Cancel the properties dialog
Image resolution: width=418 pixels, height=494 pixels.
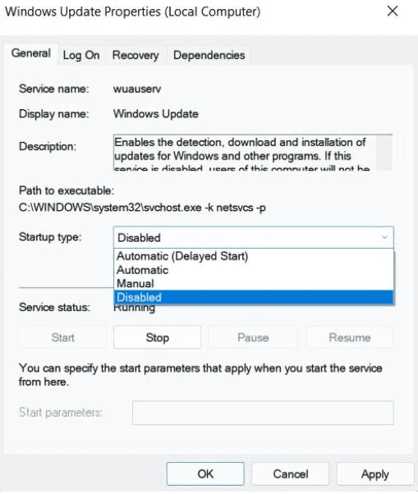(291, 473)
